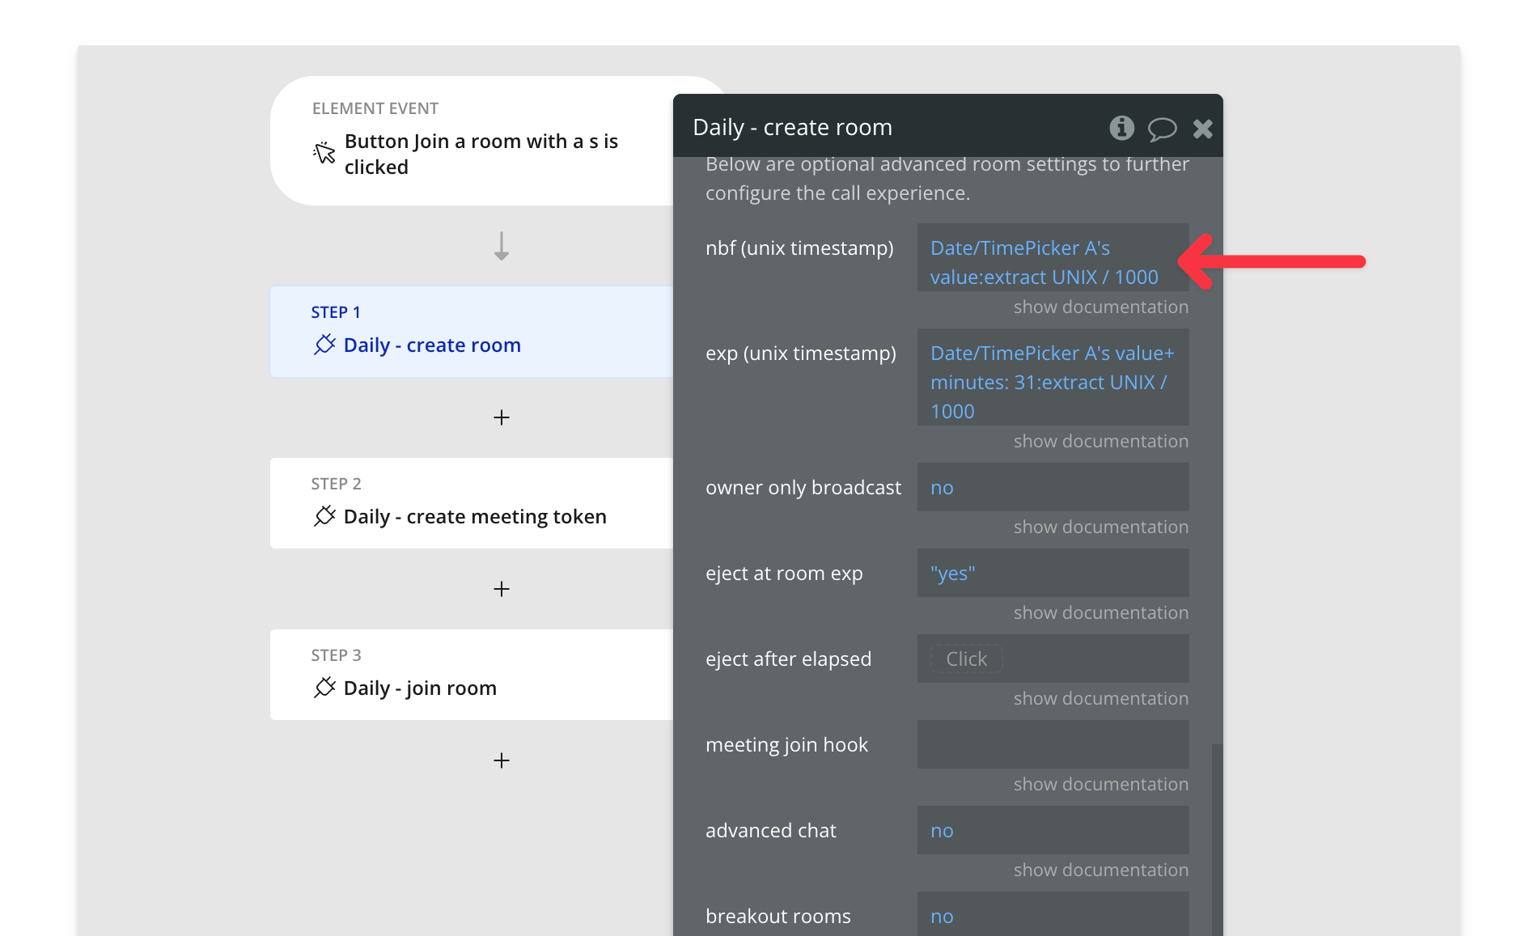The width and height of the screenshot is (1538, 936).
Task: Click the plug icon on Step 1
Action: 324,345
